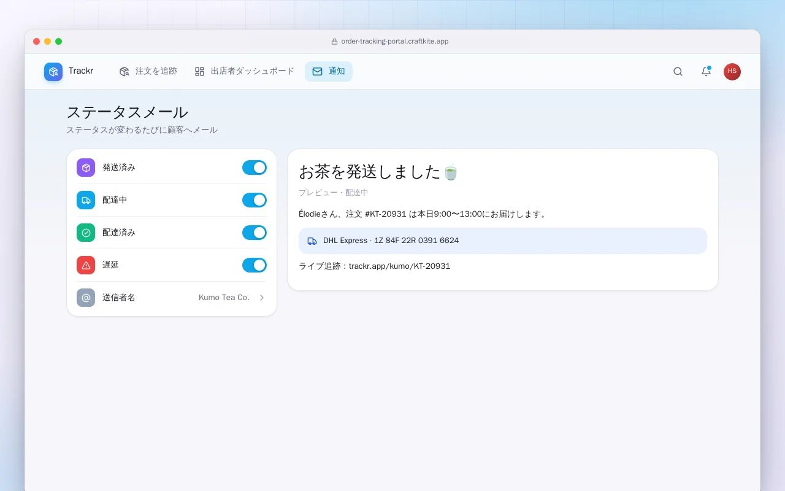Click the Trackr brand name
Viewport: 785px width, 491px height.
point(81,71)
